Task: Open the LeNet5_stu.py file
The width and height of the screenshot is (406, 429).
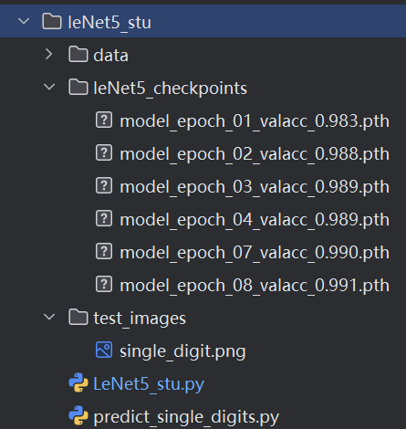Action: [149, 383]
